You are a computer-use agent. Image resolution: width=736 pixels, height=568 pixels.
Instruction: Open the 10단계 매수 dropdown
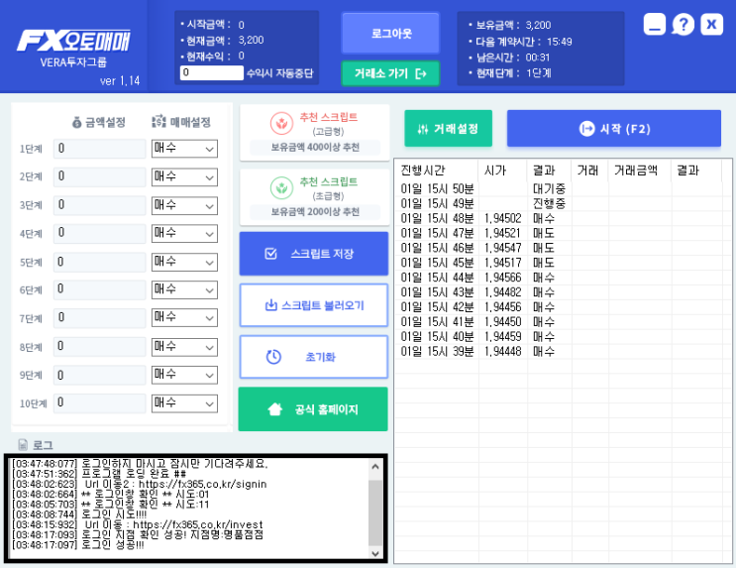coord(184,403)
